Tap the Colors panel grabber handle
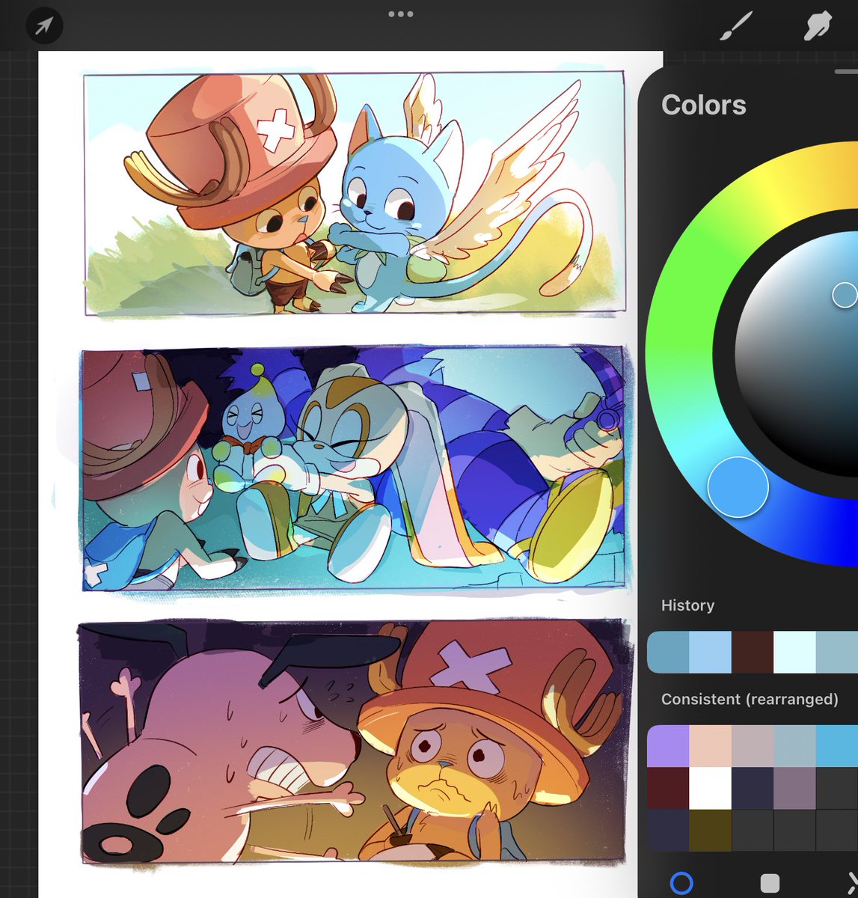The width and height of the screenshot is (858, 898). pyautogui.click(x=846, y=72)
